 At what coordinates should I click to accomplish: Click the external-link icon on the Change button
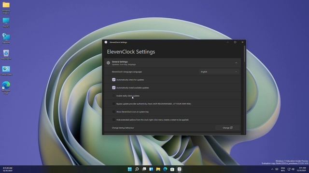[231, 128]
